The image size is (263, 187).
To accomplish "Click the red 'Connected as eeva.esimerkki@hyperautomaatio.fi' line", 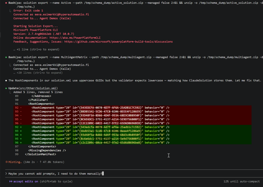I will [51, 14].
